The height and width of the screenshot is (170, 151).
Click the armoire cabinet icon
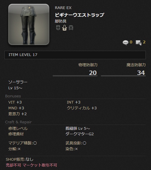click(65, 28)
